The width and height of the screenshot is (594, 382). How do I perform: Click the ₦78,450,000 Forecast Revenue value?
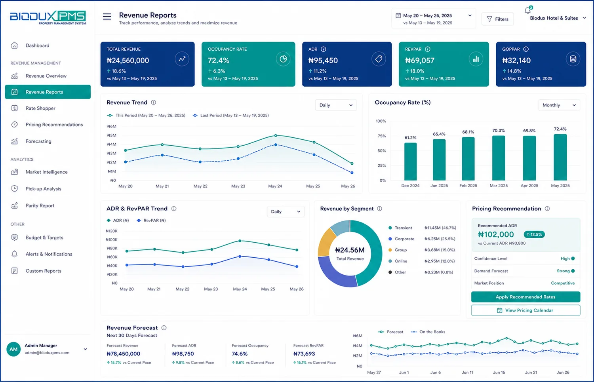pyautogui.click(x=124, y=354)
